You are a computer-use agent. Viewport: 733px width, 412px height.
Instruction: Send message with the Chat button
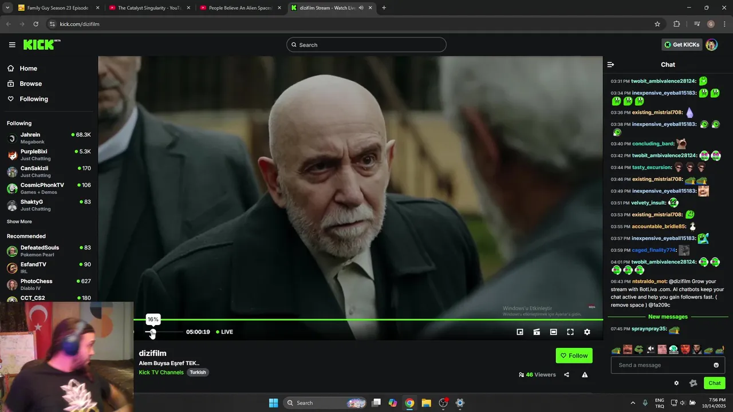coord(715,383)
